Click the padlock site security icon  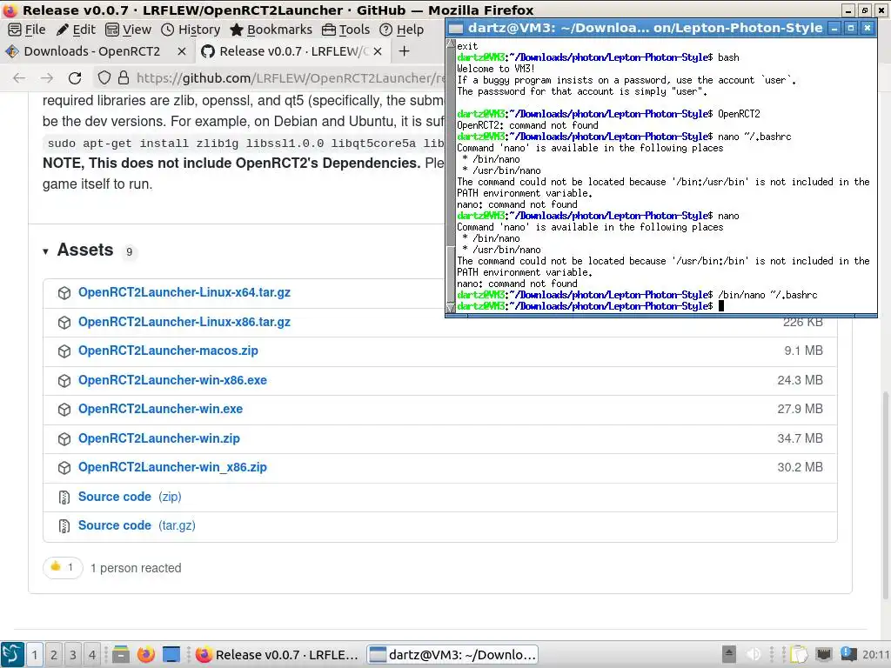[x=124, y=77]
